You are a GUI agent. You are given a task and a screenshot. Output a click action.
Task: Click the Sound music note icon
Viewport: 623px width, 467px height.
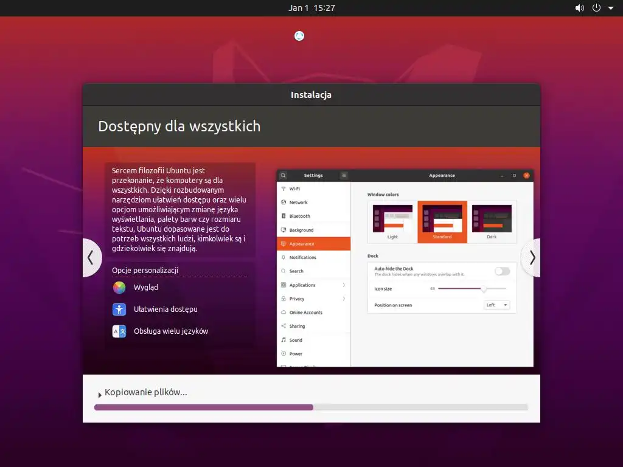click(x=284, y=340)
